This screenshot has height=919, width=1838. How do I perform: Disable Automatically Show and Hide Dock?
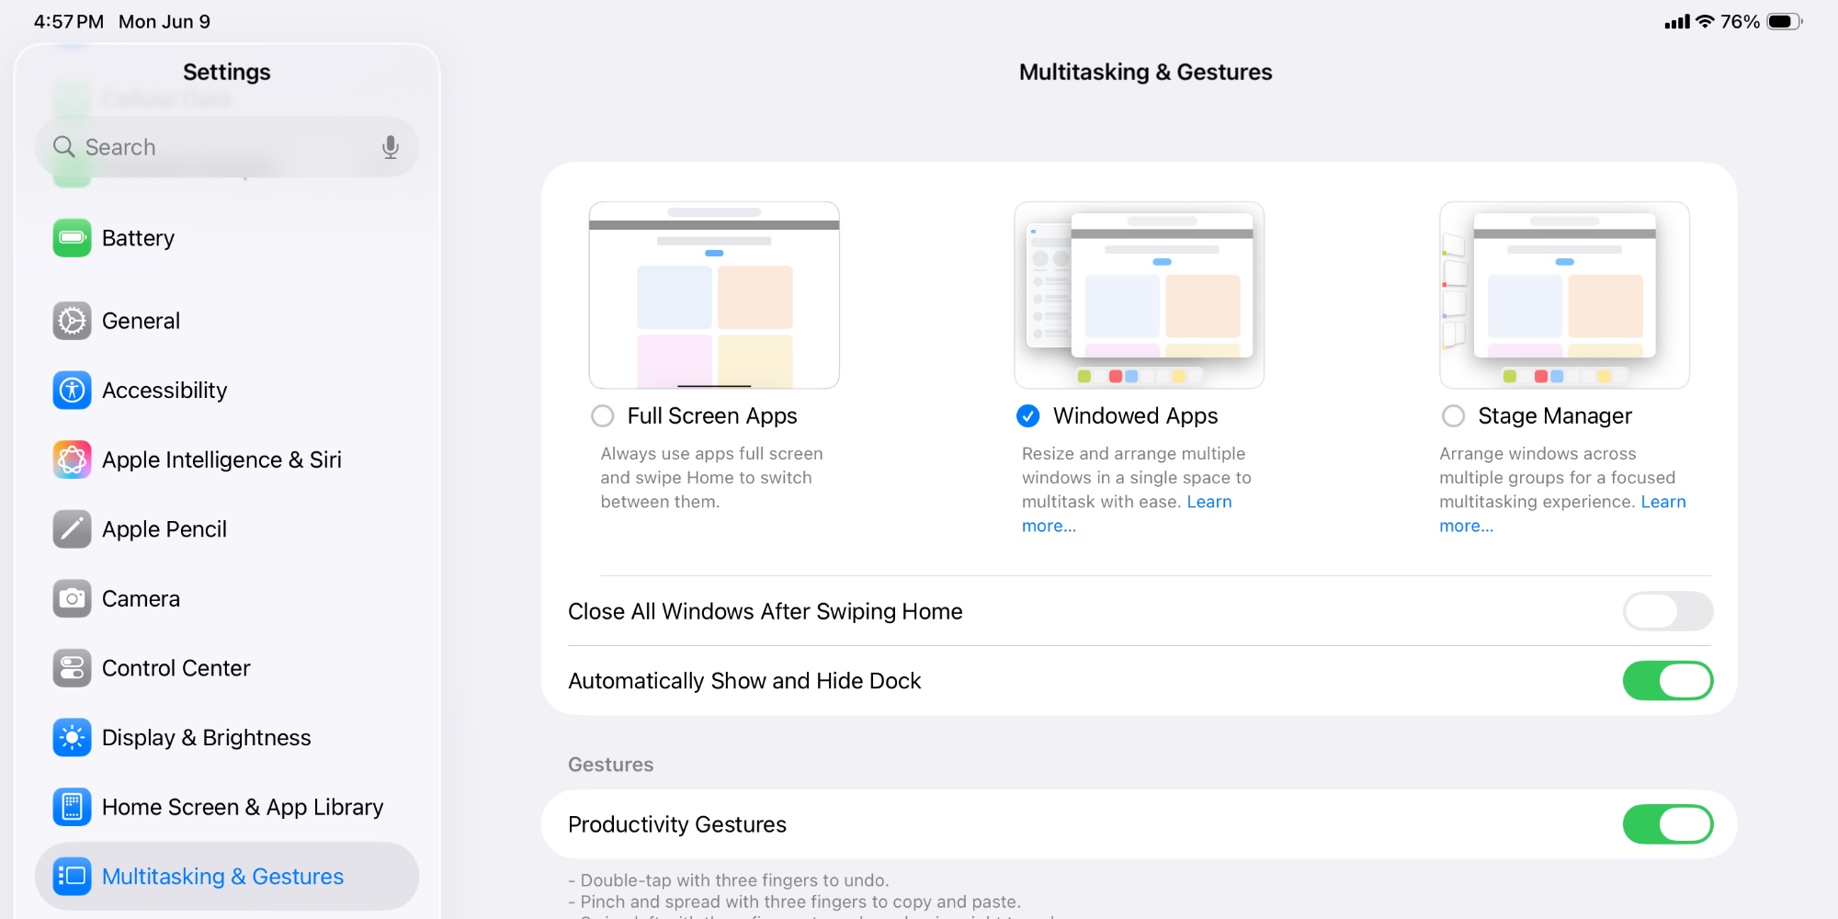pos(1667,680)
